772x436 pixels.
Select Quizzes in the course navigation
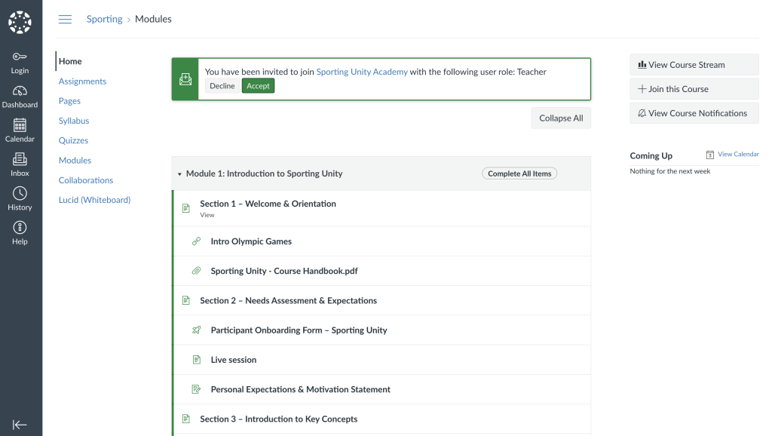(x=73, y=140)
